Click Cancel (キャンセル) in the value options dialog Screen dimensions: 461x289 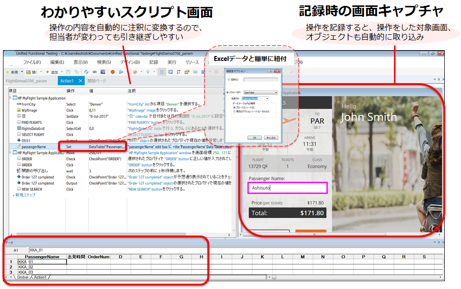271,138
